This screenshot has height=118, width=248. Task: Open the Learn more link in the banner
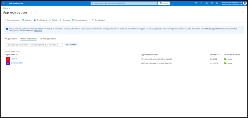click(x=38, y=31)
